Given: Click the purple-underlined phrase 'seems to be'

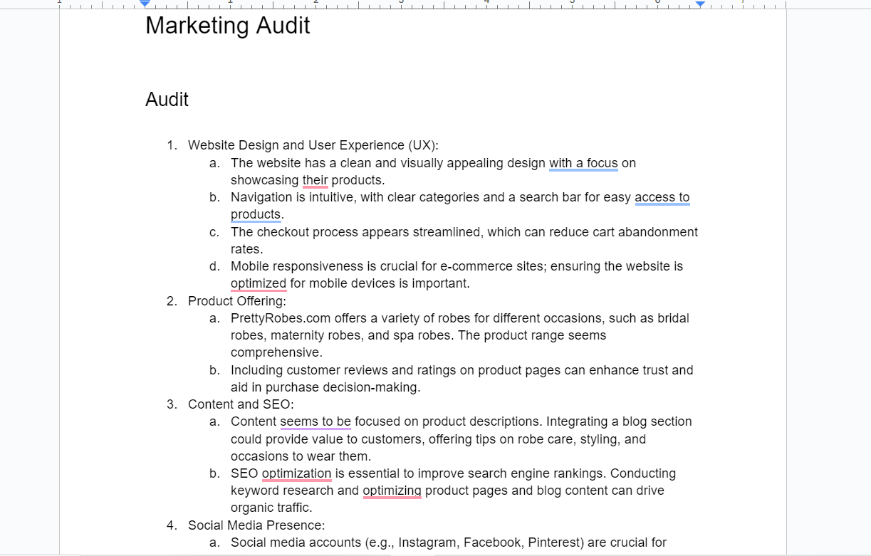Looking at the screenshot, I should (315, 421).
